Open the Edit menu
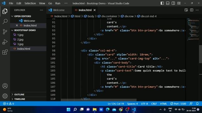 point(19,3)
